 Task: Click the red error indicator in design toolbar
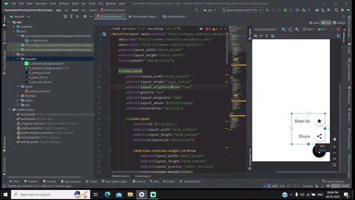(x=338, y=29)
